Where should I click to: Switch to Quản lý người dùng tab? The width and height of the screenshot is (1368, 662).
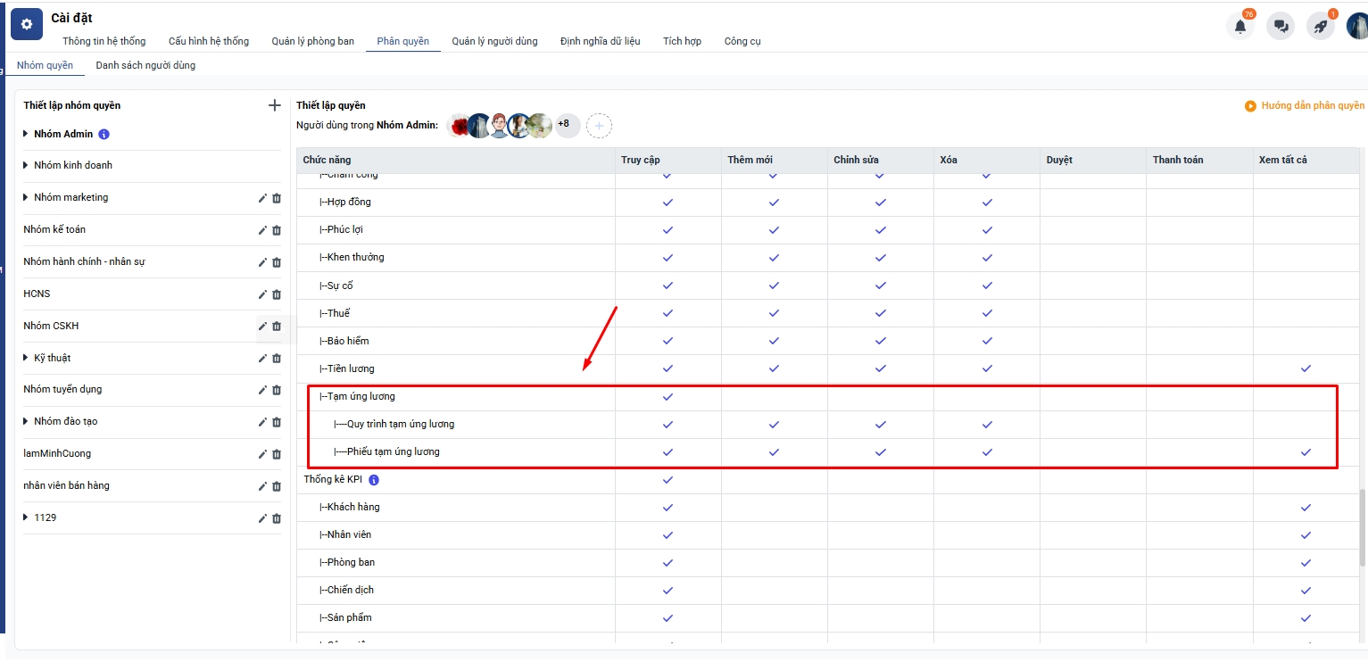click(x=494, y=41)
